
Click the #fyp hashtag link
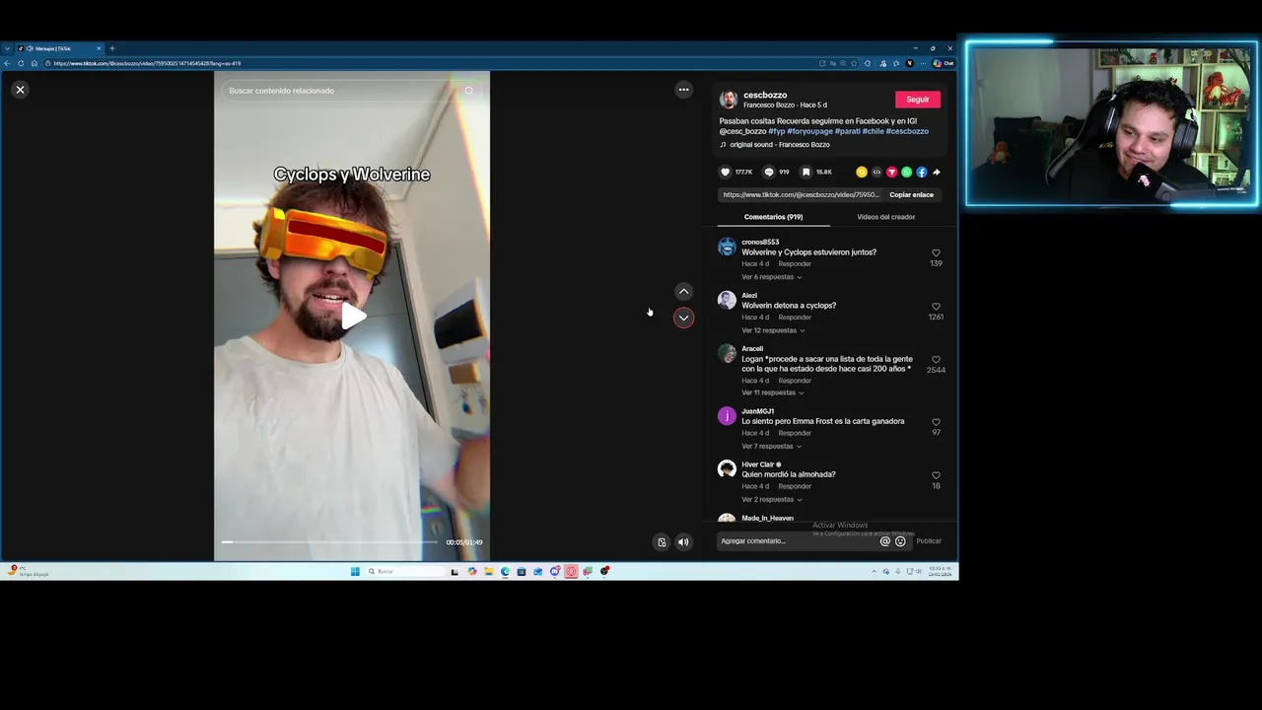pyautogui.click(x=776, y=131)
